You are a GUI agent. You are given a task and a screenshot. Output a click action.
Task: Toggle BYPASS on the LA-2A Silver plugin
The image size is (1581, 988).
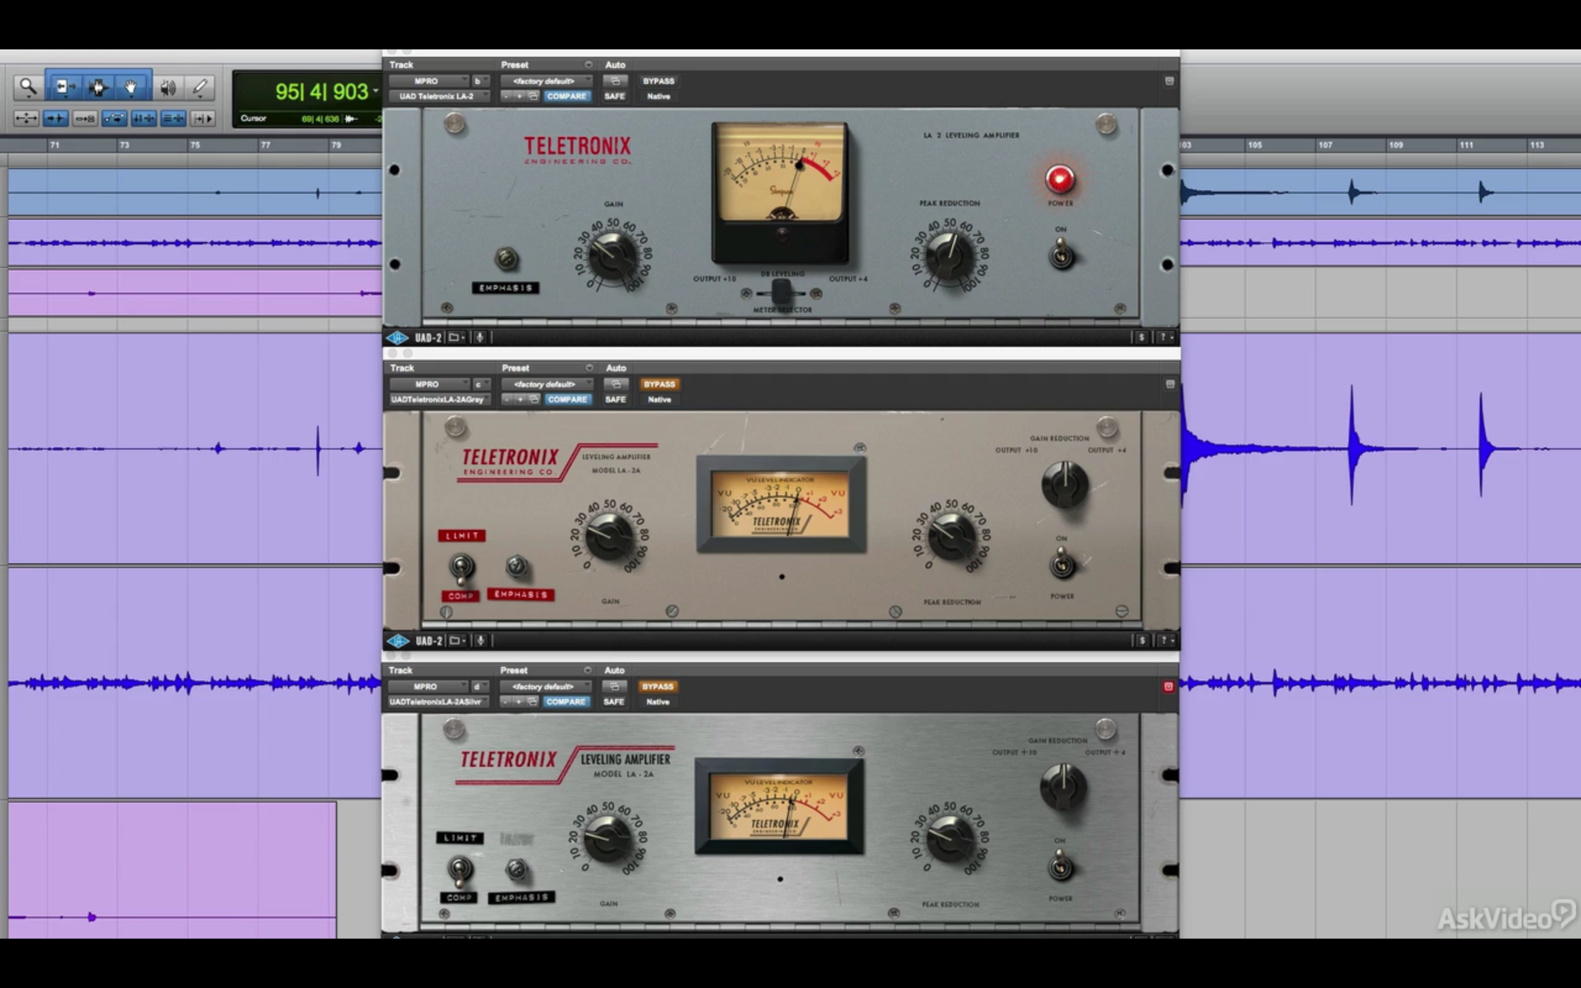click(658, 687)
